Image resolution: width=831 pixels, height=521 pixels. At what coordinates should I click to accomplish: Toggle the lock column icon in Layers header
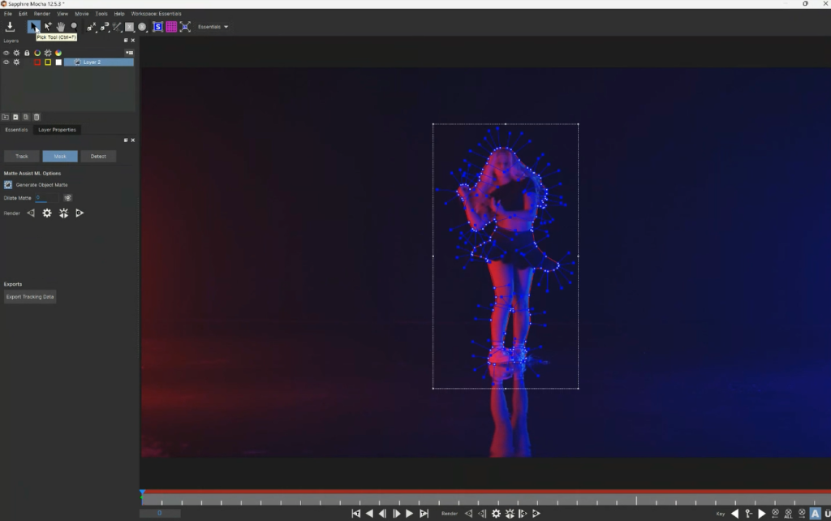(27, 53)
